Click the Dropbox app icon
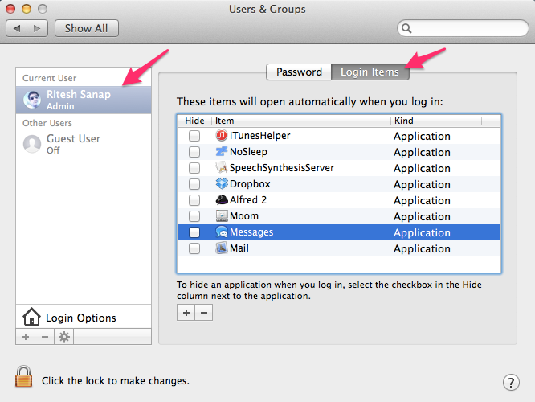 click(222, 184)
